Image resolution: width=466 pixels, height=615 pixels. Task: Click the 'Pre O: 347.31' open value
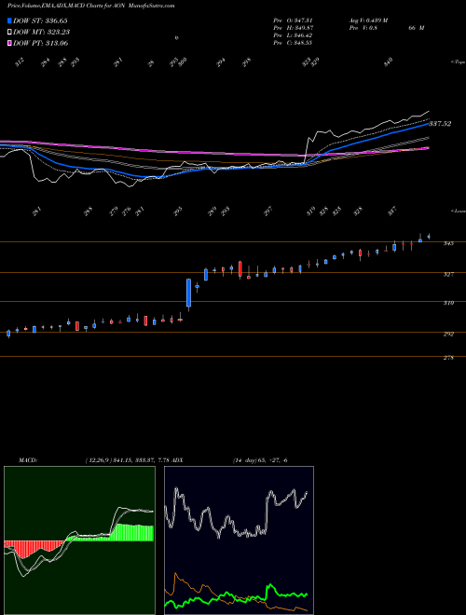293,20
